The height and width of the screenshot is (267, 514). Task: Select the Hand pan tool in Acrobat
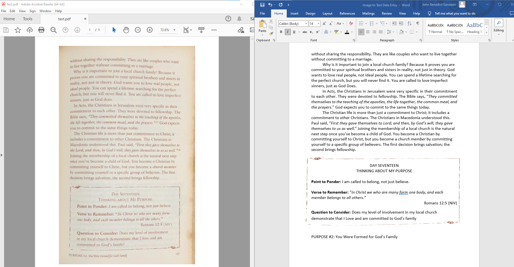coord(126,30)
